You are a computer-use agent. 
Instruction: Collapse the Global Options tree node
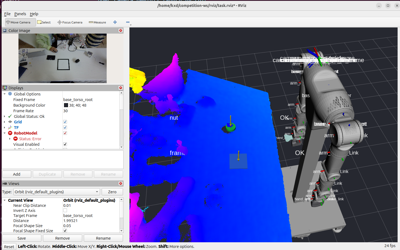(5, 94)
